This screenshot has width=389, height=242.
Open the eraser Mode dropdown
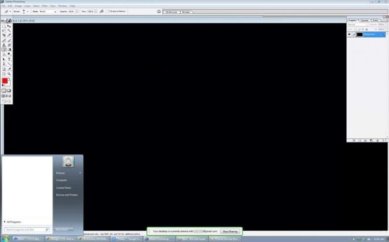tap(47, 11)
